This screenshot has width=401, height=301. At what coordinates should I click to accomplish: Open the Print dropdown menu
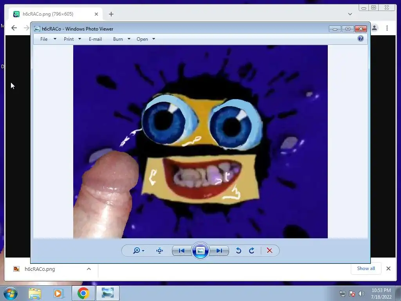72,39
